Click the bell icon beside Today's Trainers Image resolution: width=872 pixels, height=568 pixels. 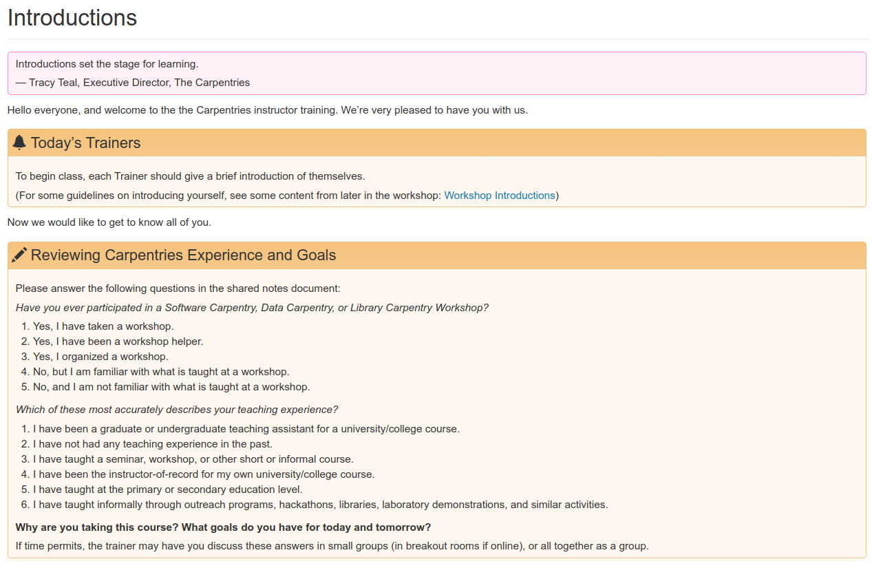click(19, 143)
